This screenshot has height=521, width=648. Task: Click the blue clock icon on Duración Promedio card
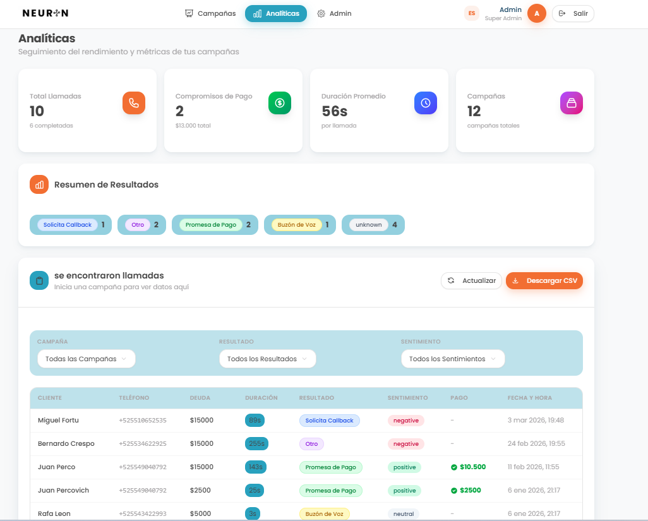coord(425,103)
